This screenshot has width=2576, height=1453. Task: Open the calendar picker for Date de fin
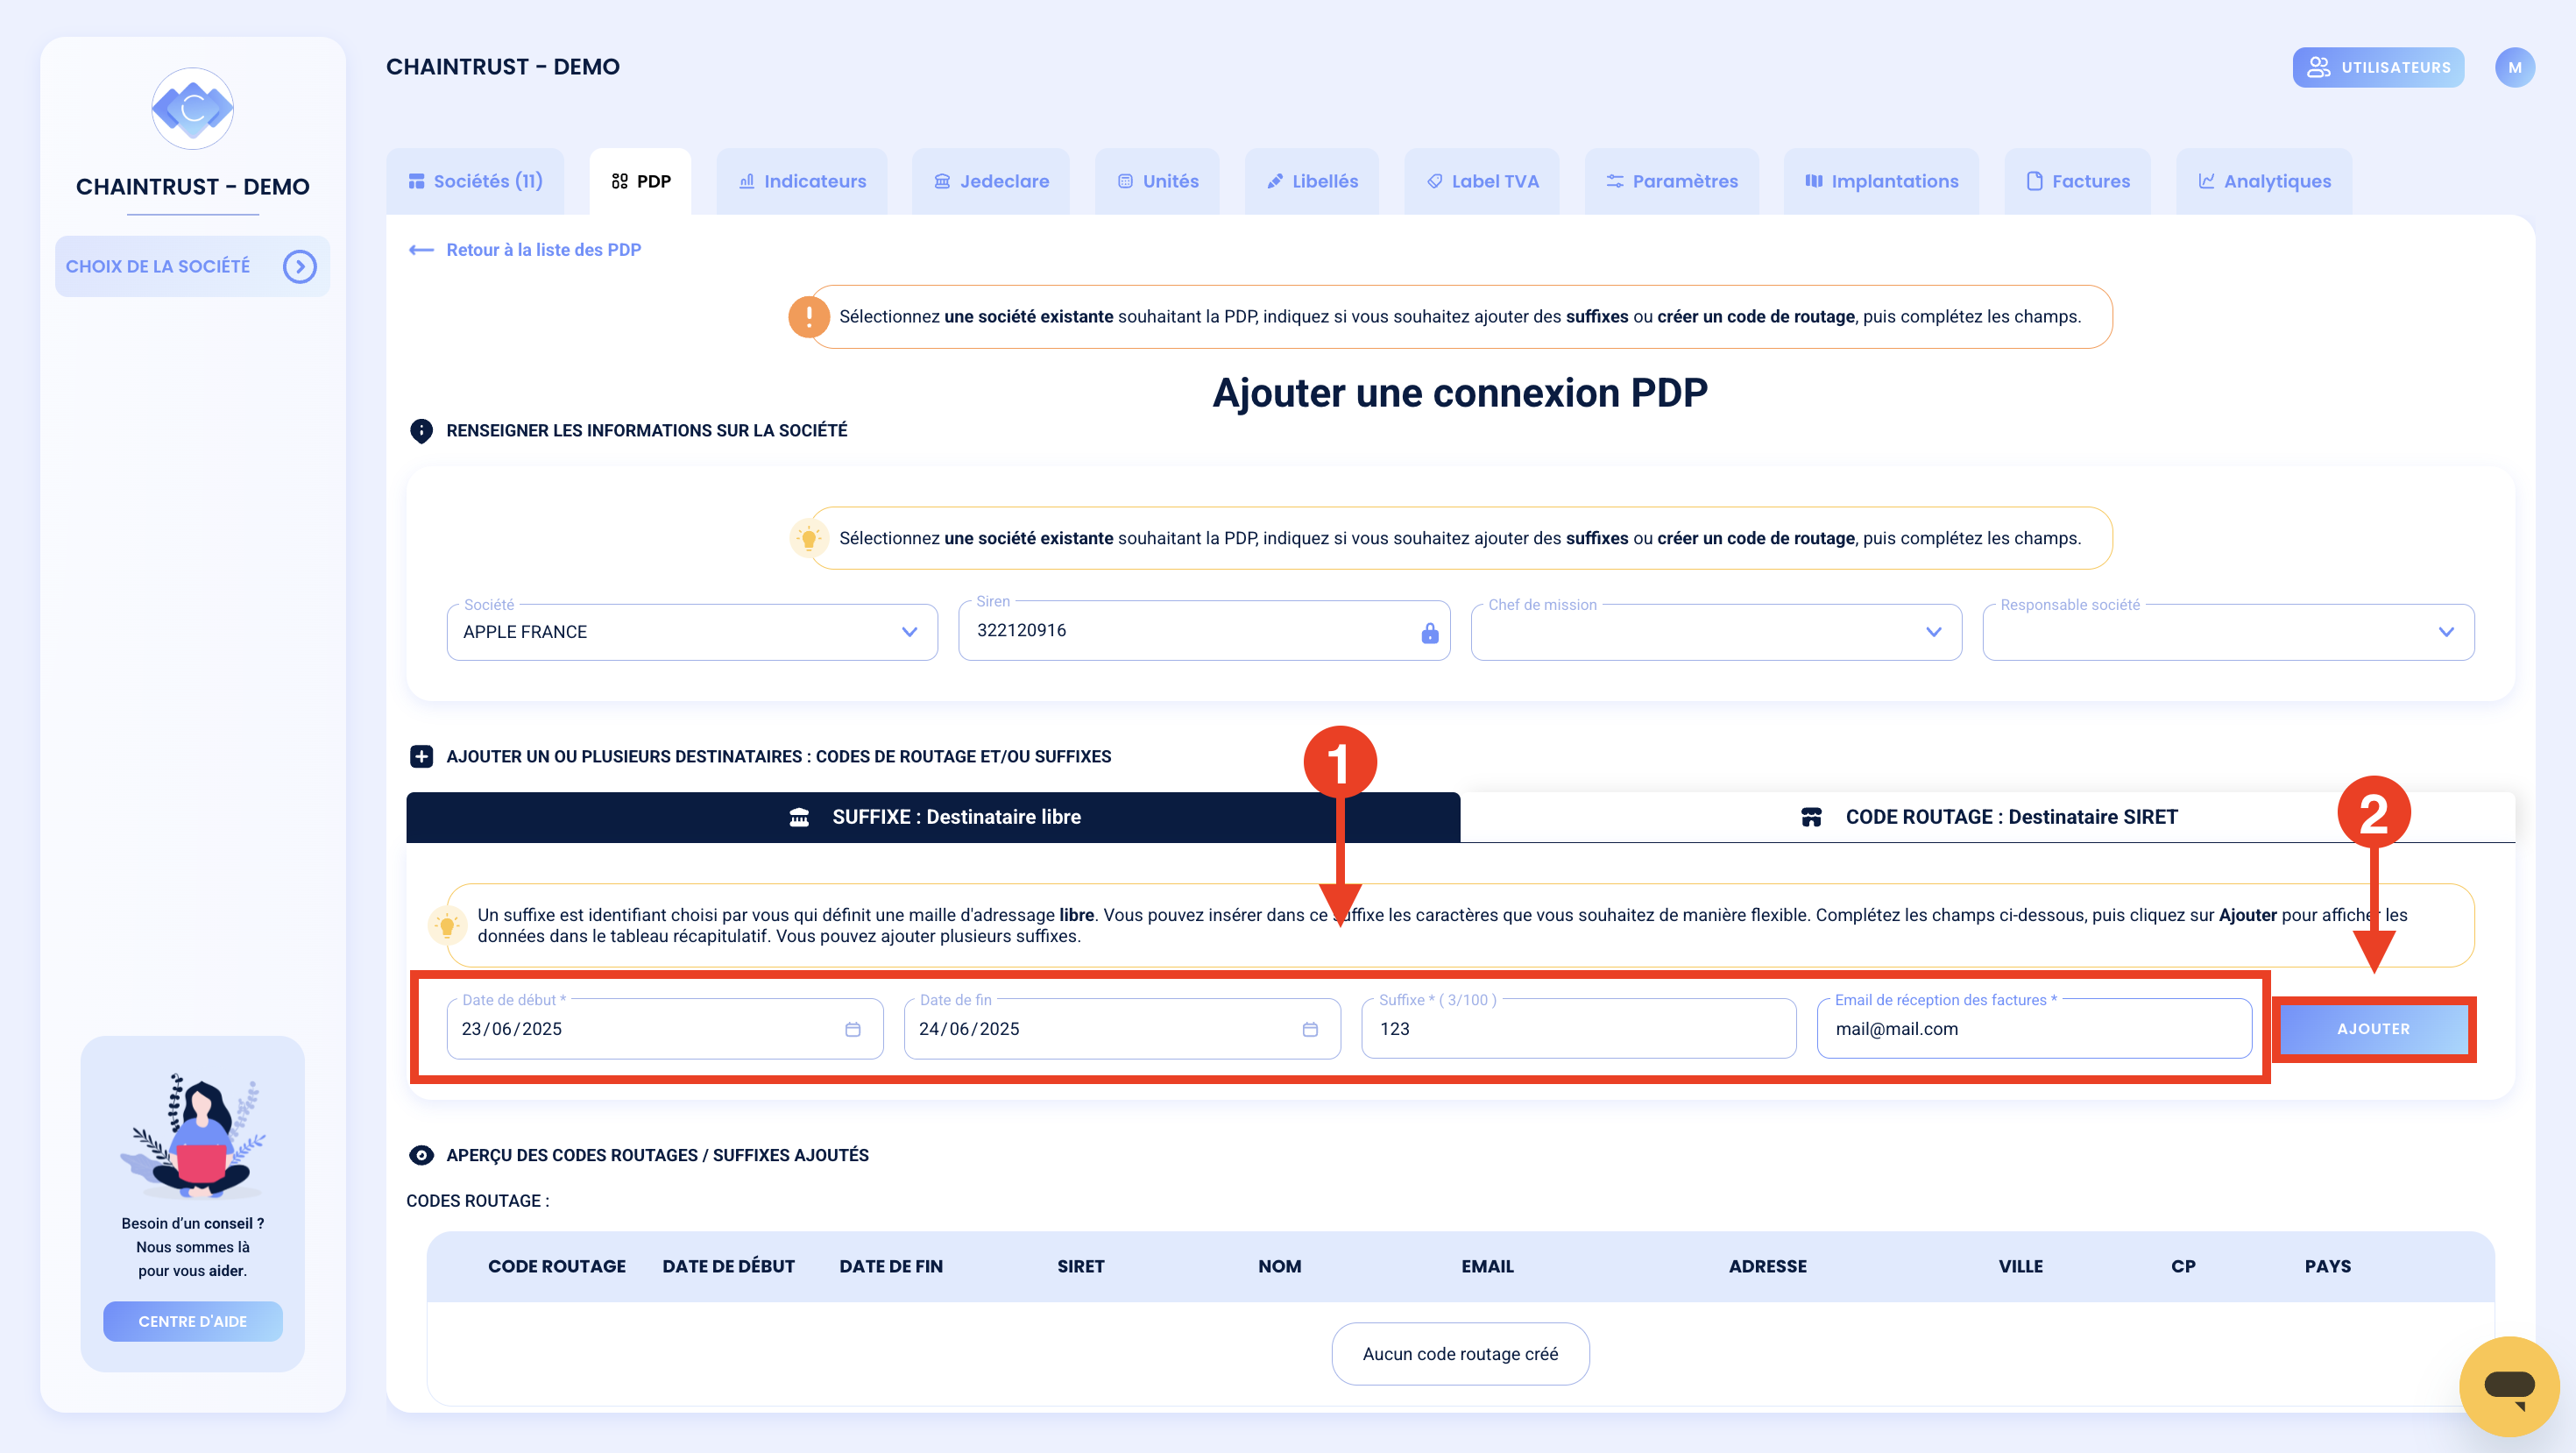(x=1310, y=1030)
